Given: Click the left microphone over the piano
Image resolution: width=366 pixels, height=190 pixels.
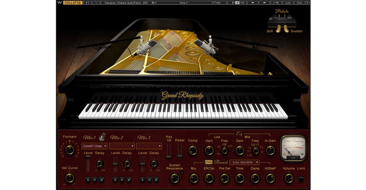Looking at the screenshot, I should [146, 46].
